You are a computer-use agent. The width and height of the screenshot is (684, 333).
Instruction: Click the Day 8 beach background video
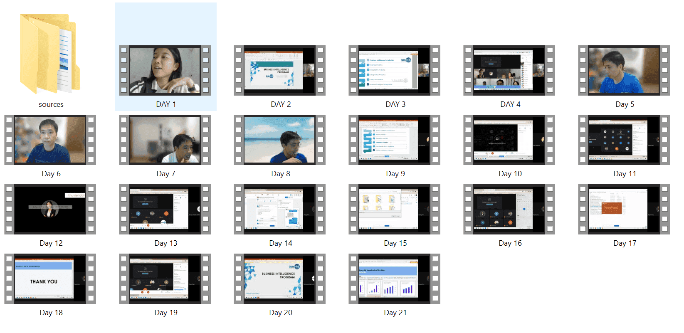(x=280, y=140)
